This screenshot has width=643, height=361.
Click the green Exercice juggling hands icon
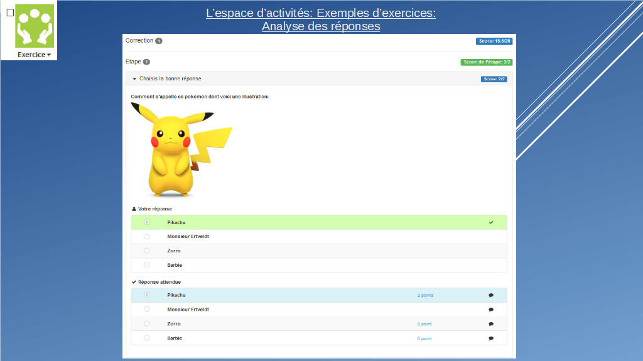coord(35,26)
